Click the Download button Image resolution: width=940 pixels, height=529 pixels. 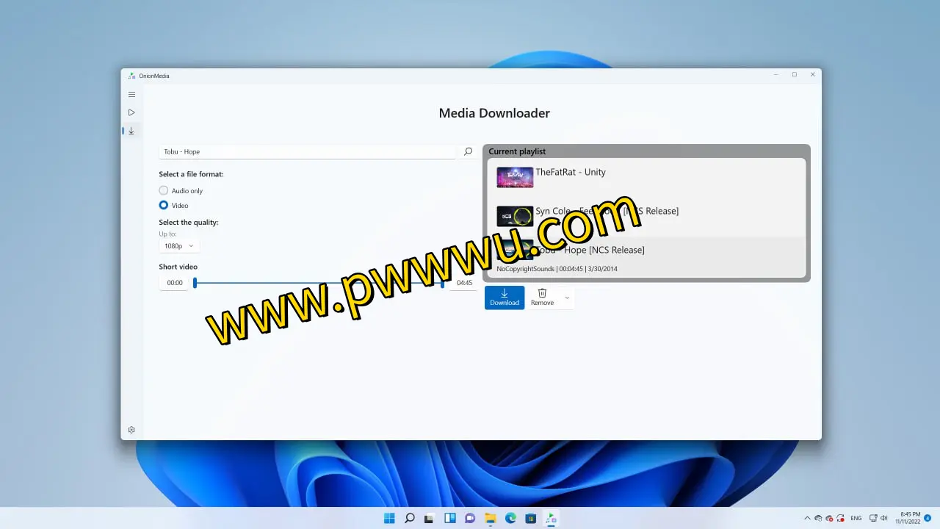point(505,298)
